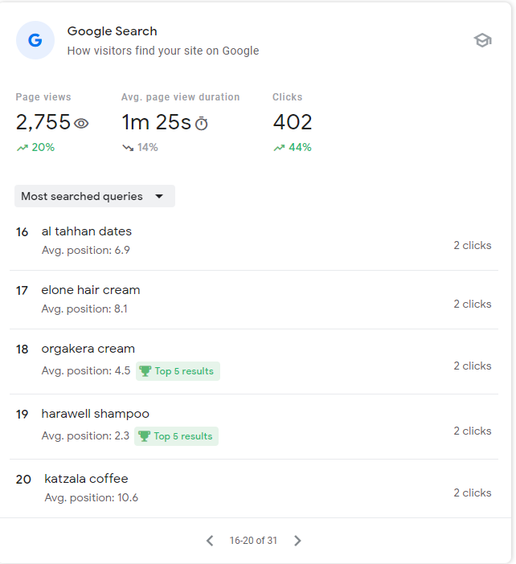Select the elone hair cream query

pyautogui.click(x=91, y=290)
